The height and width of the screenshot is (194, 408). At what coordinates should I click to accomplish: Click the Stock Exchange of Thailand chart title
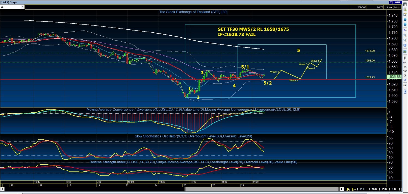click(193, 12)
